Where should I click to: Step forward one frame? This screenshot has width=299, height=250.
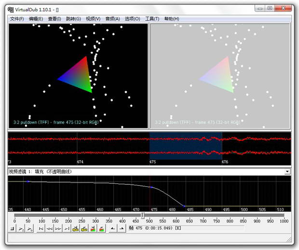click(x=58, y=228)
